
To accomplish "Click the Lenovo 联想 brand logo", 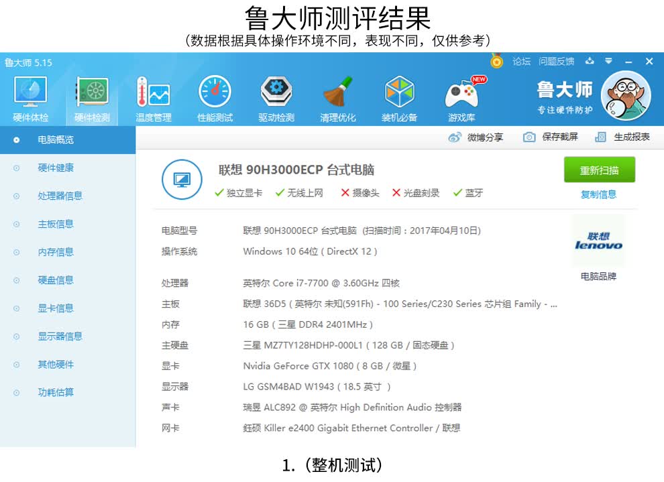I will pos(598,241).
